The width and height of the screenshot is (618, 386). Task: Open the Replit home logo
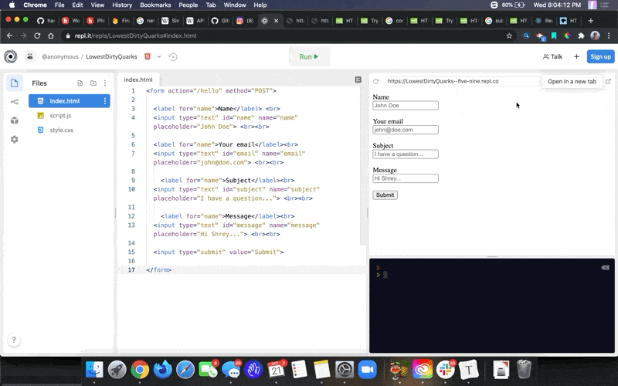(x=11, y=56)
